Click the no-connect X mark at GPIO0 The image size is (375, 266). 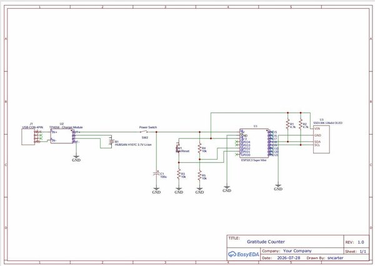tap(237, 155)
